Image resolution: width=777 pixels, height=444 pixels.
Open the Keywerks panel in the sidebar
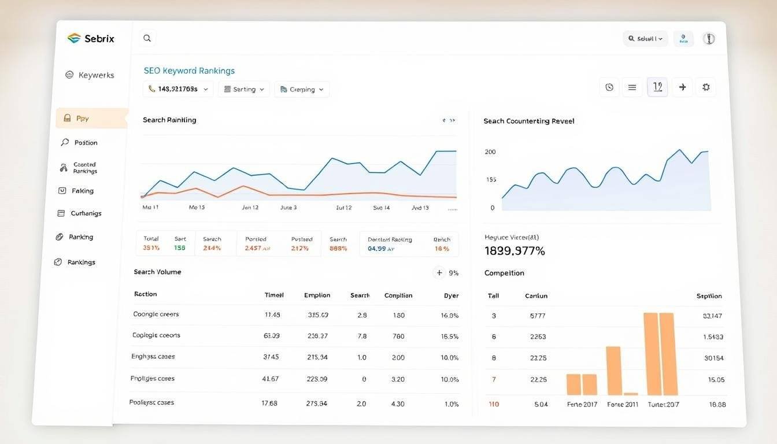click(90, 74)
